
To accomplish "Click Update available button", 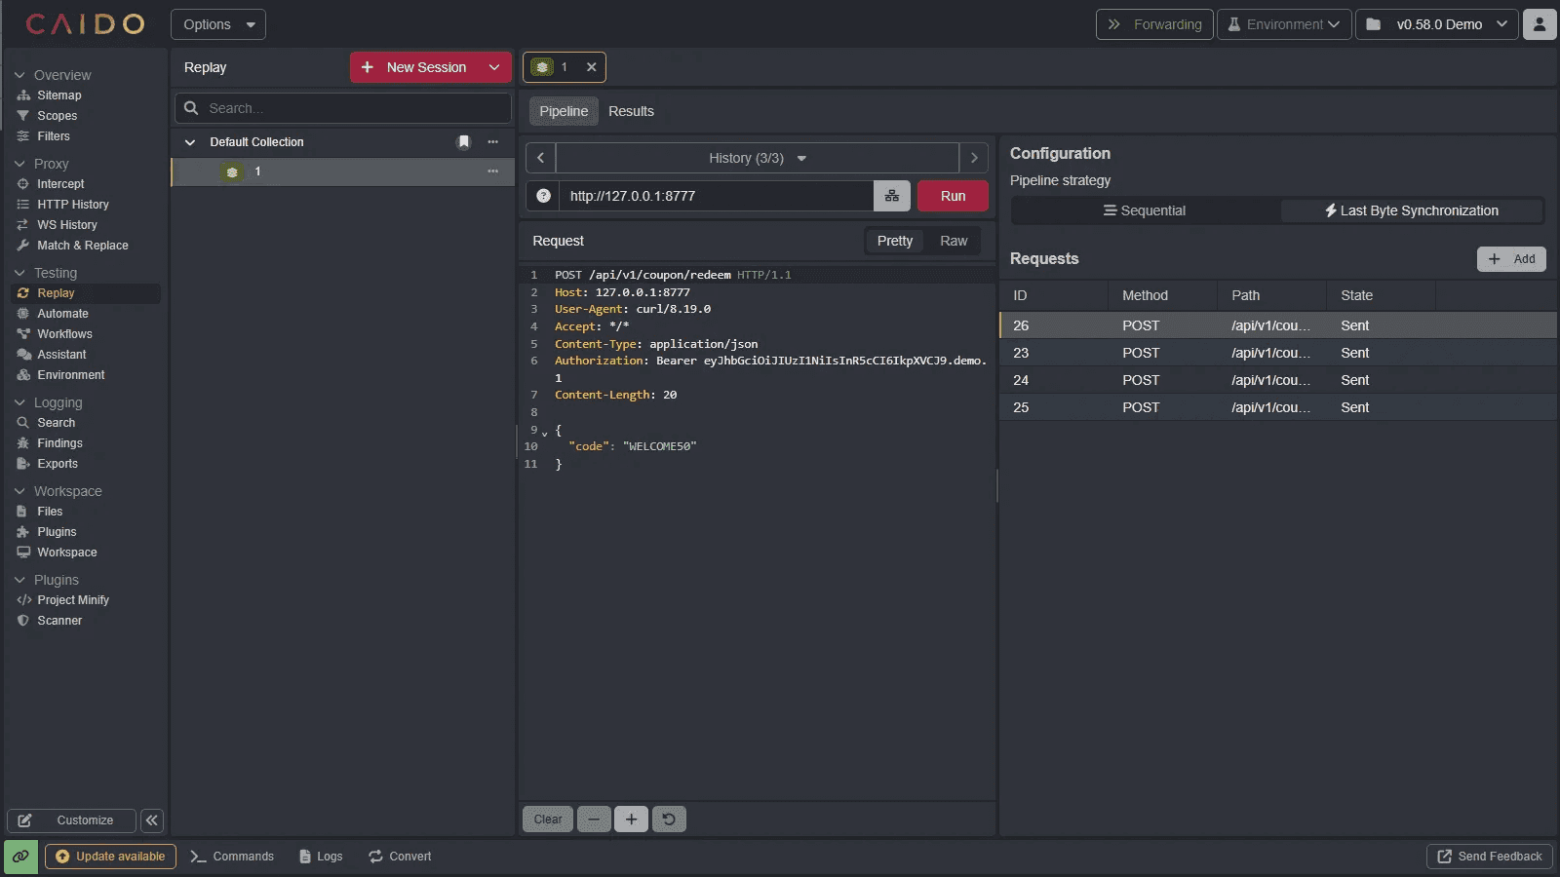I will coord(110,857).
